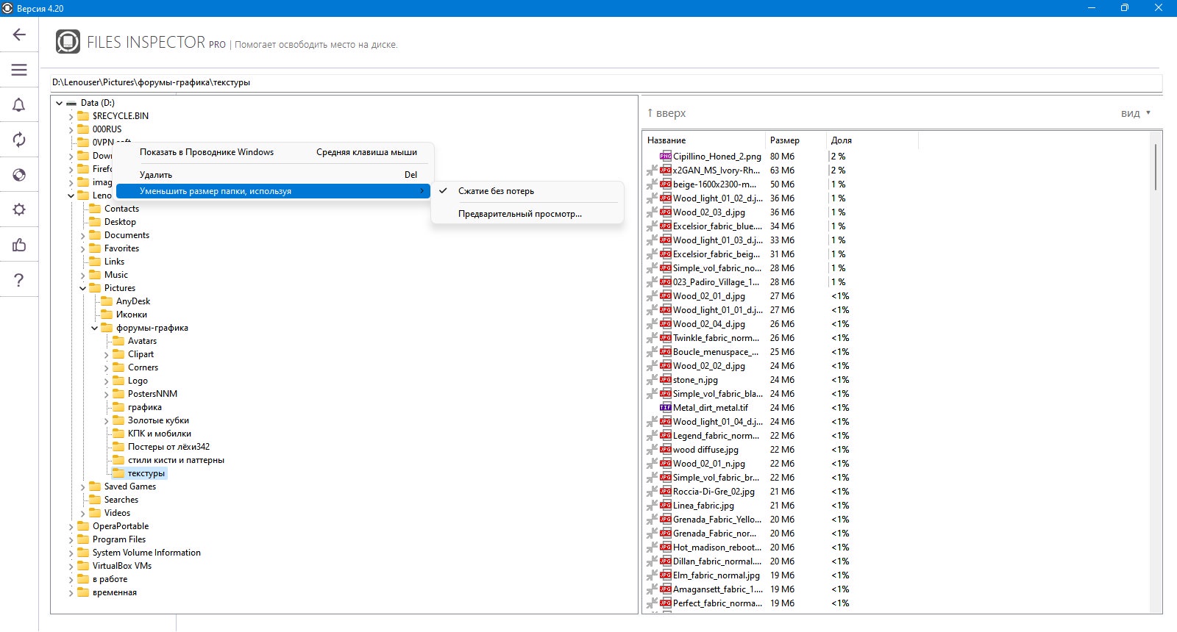Click the back arrow icon in sidebar
The image size is (1177, 632).
click(x=19, y=35)
